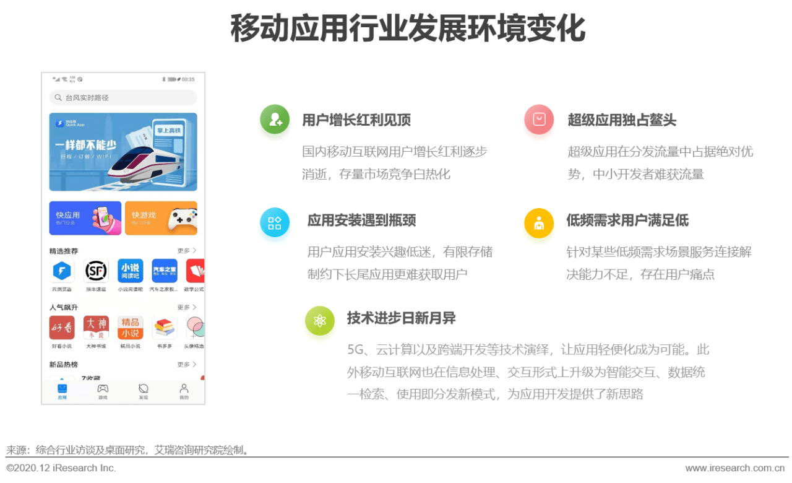Open the 书多多 stacked books icon

tap(165, 328)
